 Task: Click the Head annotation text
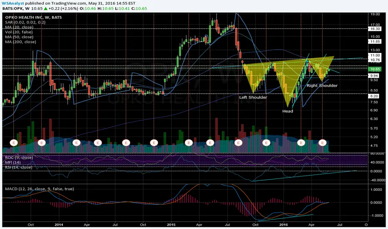click(288, 111)
